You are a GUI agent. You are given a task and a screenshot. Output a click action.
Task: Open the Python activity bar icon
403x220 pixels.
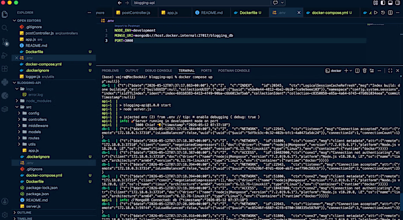[5, 82]
